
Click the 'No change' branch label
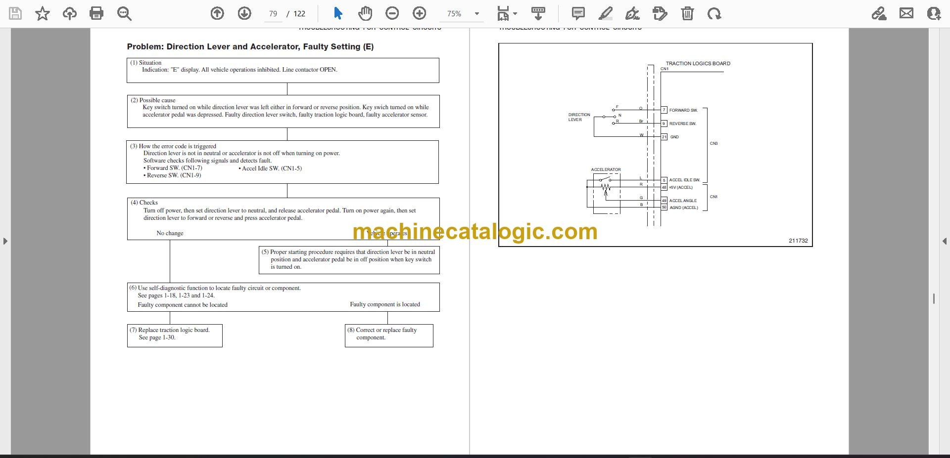pyautogui.click(x=170, y=233)
